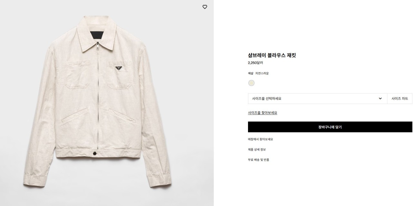Click the 샴브레이 블라우스 재킷 product title
The image size is (418, 206).
pos(272,55)
